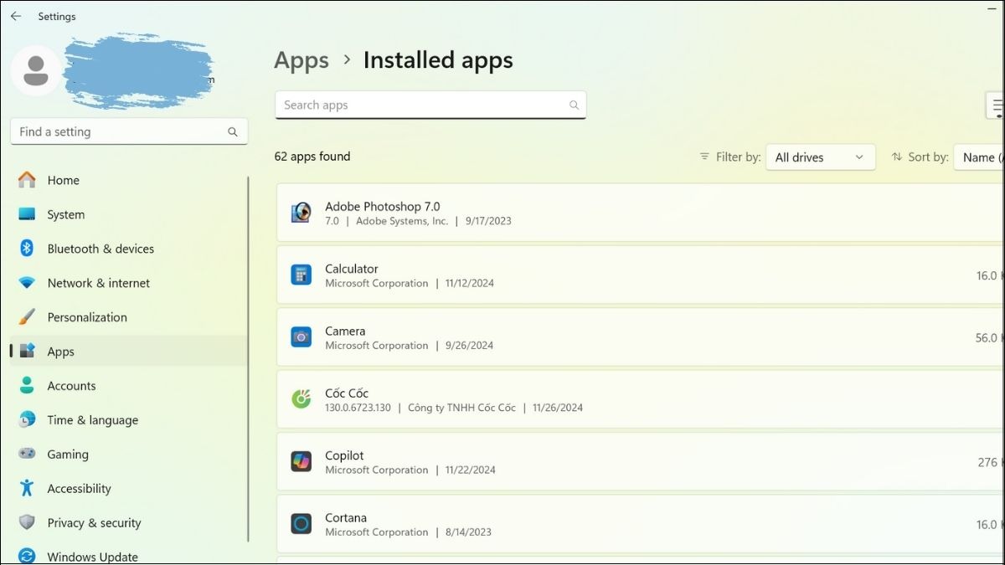Click the 9/26/2024 install date
Viewport: 1005px width, 565px height.
tap(469, 346)
